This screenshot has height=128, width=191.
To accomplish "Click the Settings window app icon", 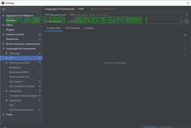I will pyautogui.click(x=3, y=3).
